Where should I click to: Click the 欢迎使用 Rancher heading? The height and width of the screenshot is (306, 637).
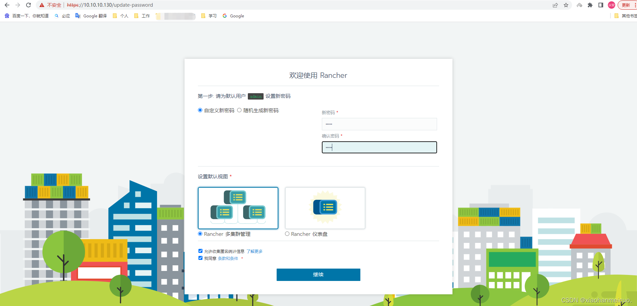point(318,75)
